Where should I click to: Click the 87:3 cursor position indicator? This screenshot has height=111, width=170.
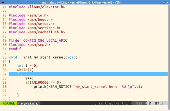(x=159, y=103)
